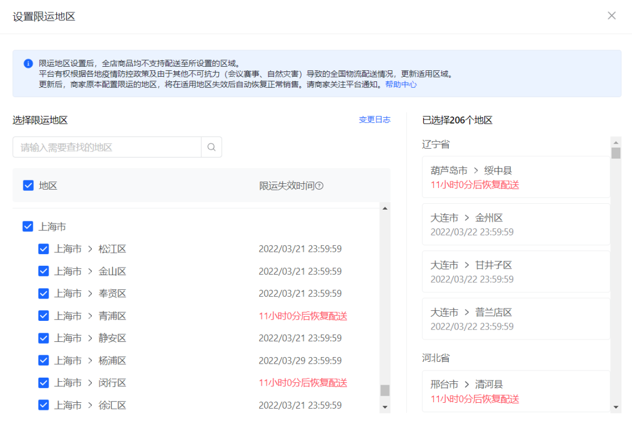This screenshot has height=428, width=632.
Task: Select the 大连市 金州区 selected item
Action: coord(516,224)
